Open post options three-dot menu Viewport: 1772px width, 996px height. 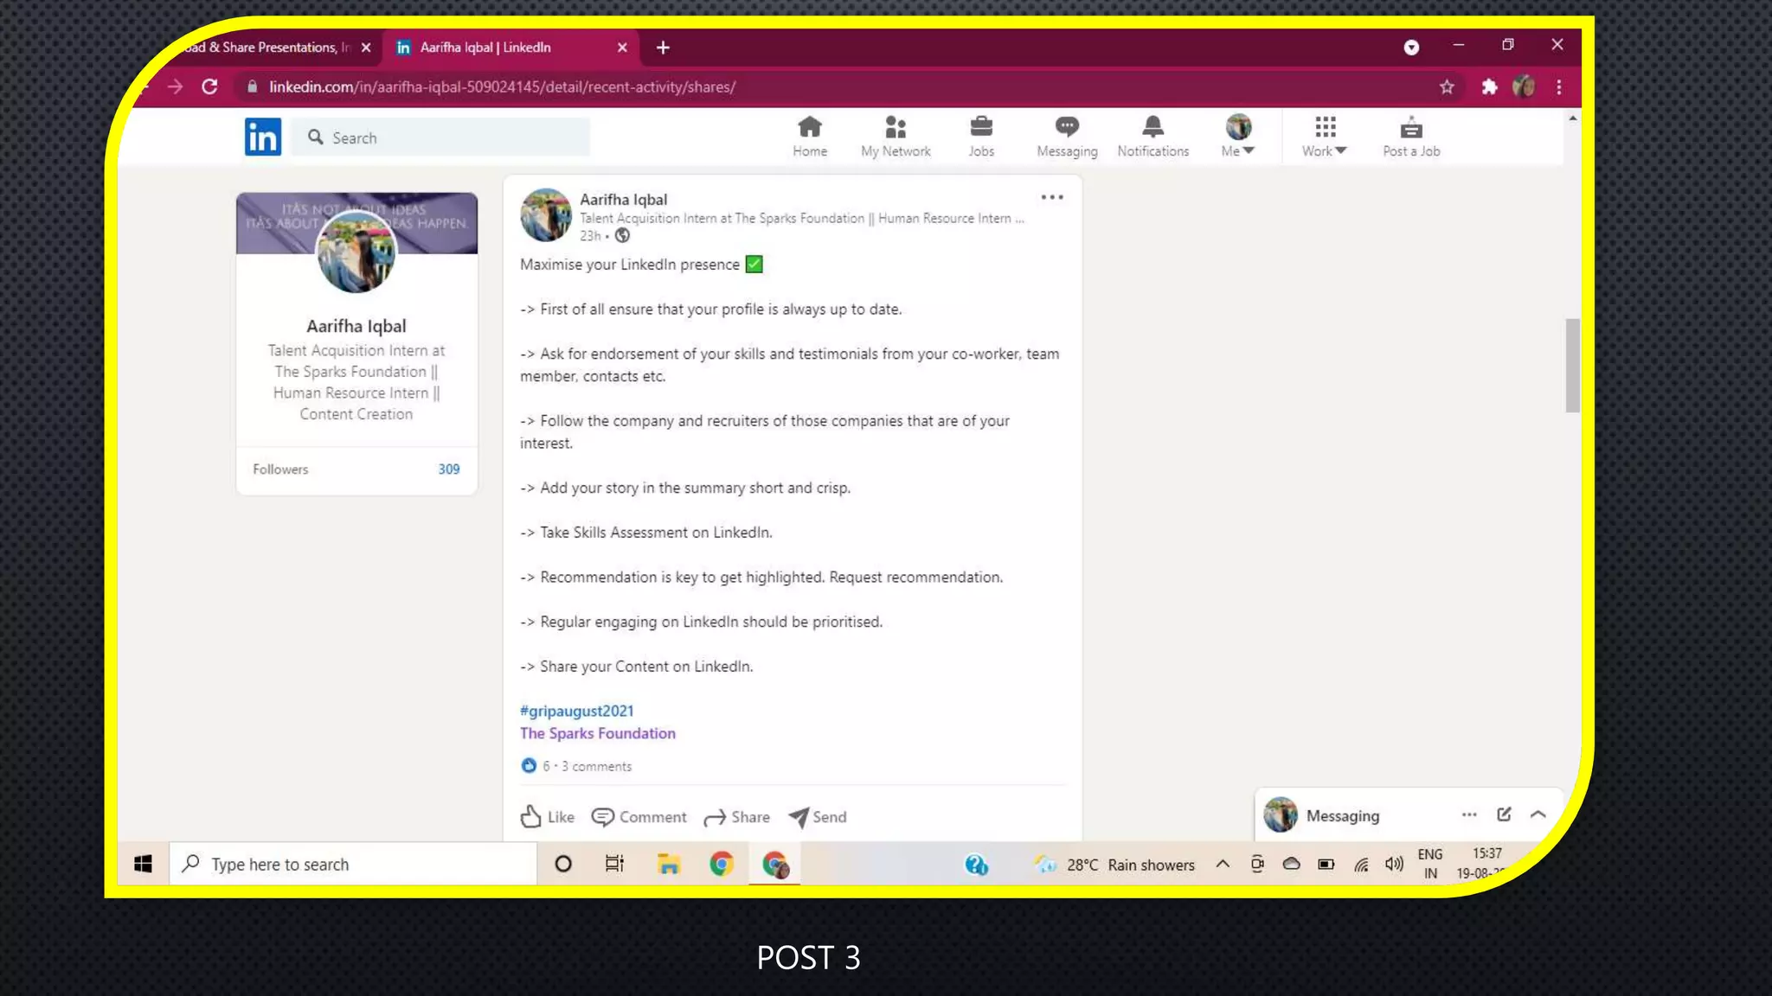coord(1052,197)
